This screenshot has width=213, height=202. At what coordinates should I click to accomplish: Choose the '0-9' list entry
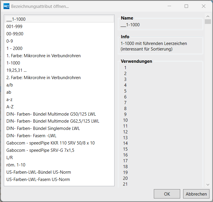coord(59,41)
